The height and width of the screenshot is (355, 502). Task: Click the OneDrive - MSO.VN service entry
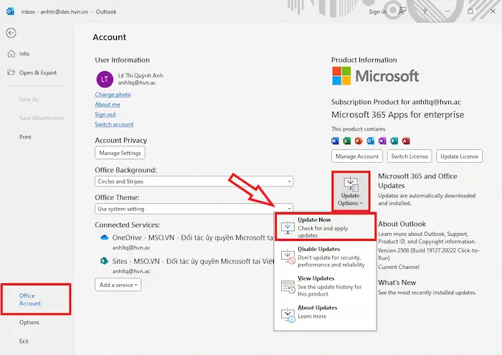186,242
